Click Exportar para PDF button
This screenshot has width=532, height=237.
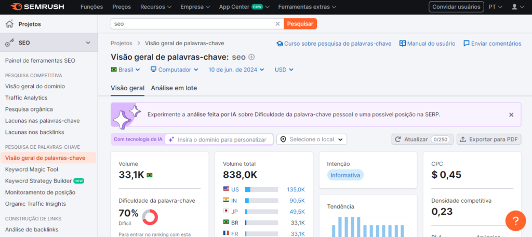tap(489, 139)
